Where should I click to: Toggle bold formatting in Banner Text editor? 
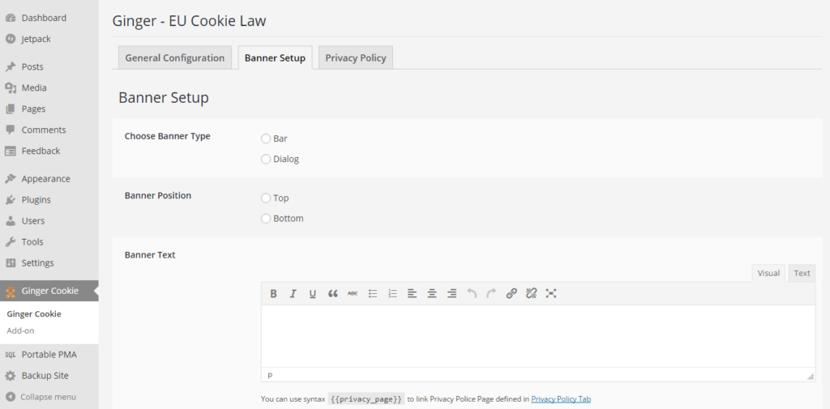click(273, 294)
